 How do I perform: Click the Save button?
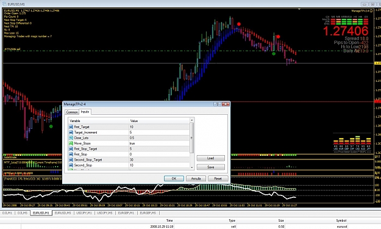[x=211, y=167]
